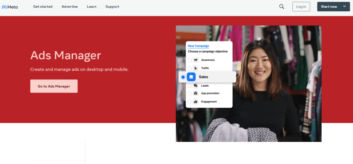Expand the Start now dropdown chevron
The height and width of the screenshot is (164, 353).
[x=344, y=7]
